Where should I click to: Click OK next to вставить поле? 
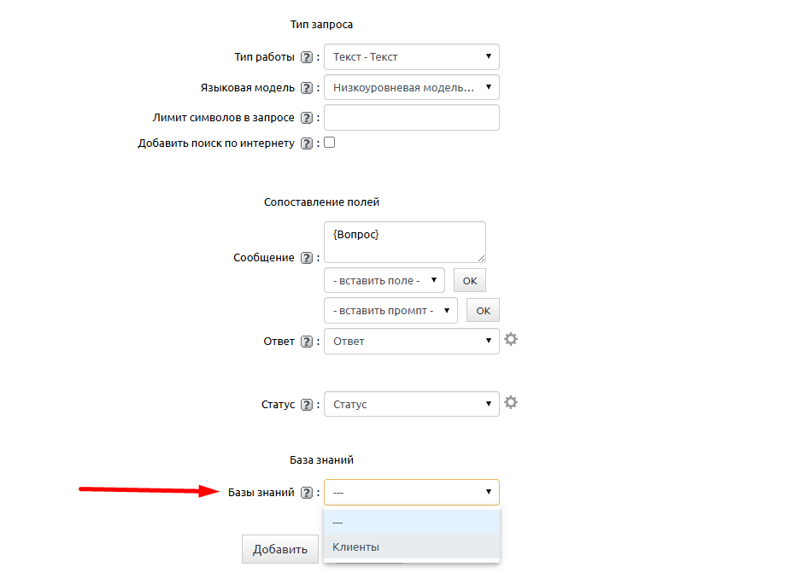(x=469, y=280)
